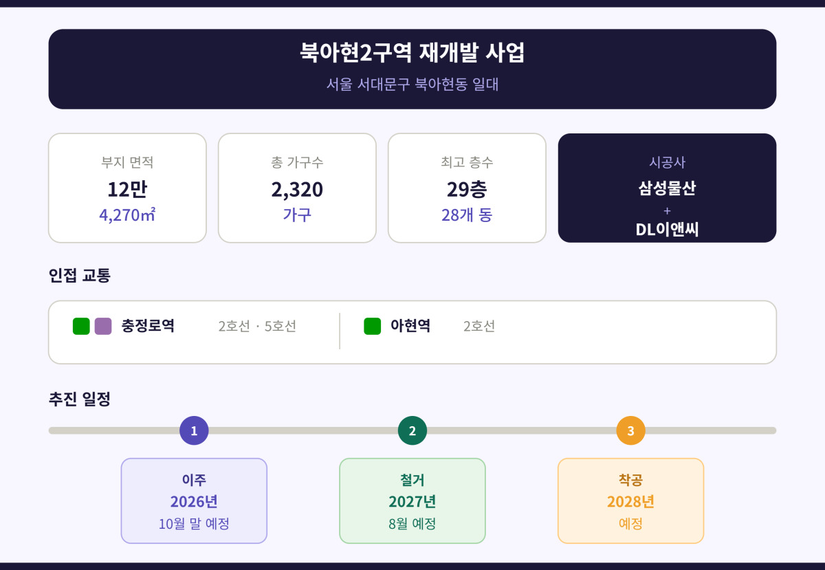825x570 pixels.
Task: Click the green line 2 swatch beside 충정로역
Action: point(81,326)
